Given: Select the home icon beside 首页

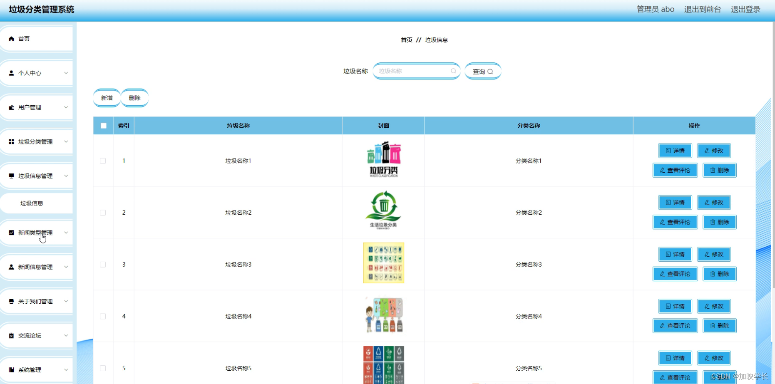Looking at the screenshot, I should point(11,39).
